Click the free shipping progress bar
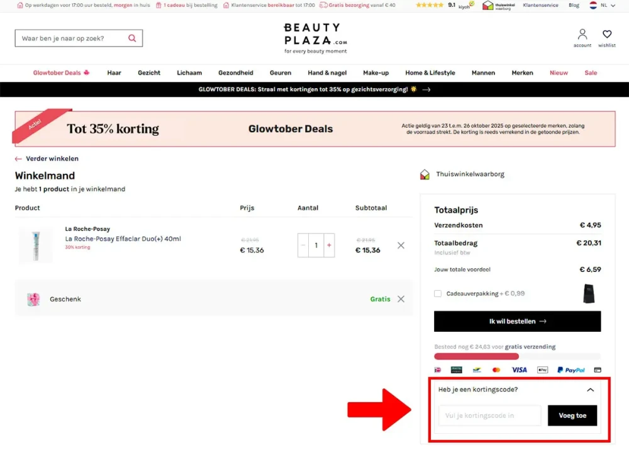Image resolution: width=629 pixels, height=452 pixels. pyautogui.click(x=517, y=356)
